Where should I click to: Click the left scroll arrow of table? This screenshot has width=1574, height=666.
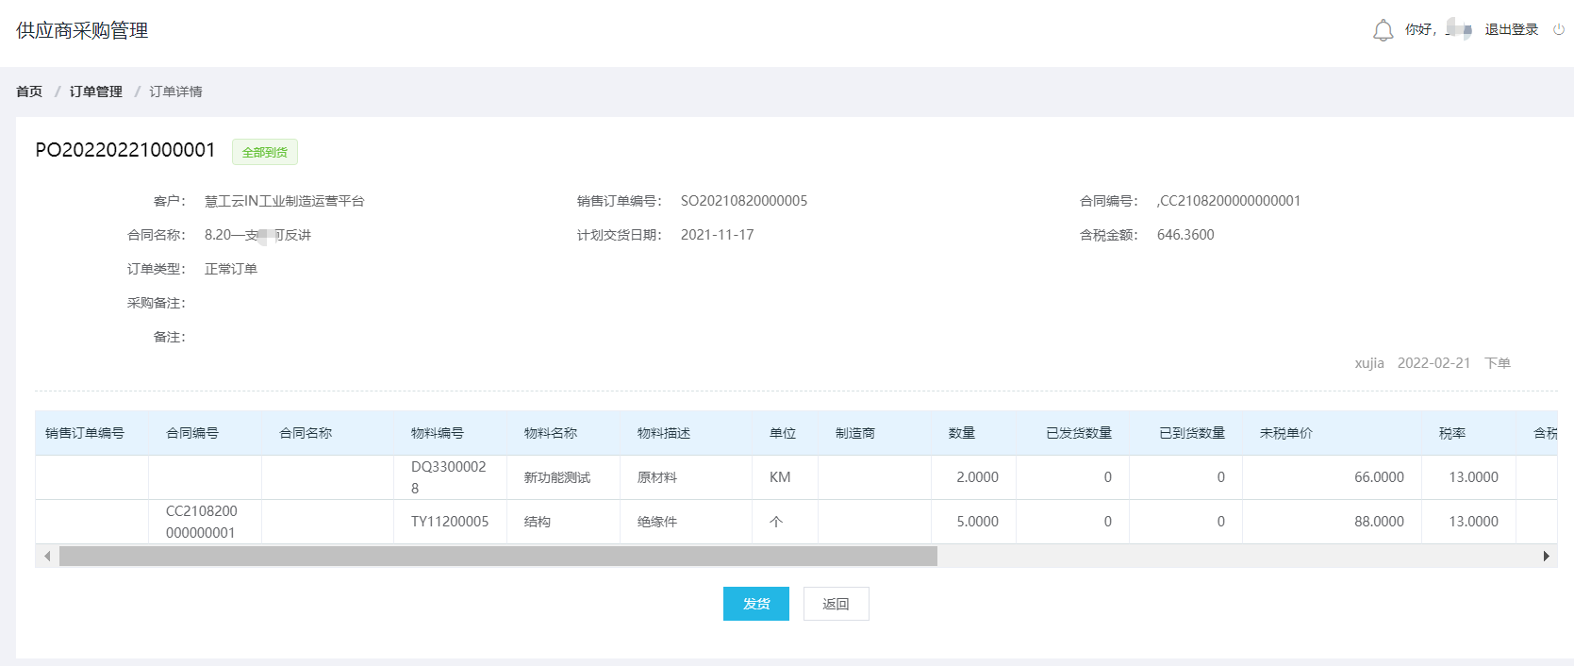(x=47, y=557)
